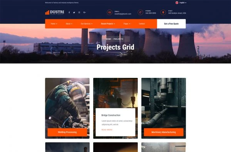Open the Facebook social icon
Viewport: 231px width, 152px height.
point(69,13)
